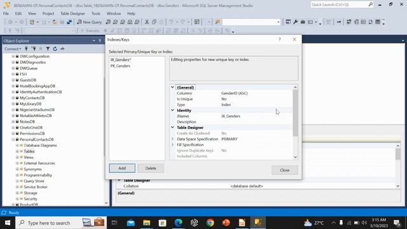Select PK_Genders in the key list

click(x=120, y=66)
